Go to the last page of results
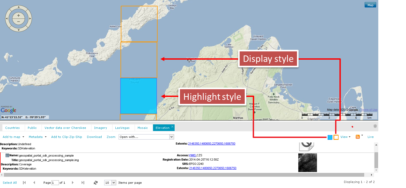This screenshot has height=188, width=406. [x=83, y=183]
